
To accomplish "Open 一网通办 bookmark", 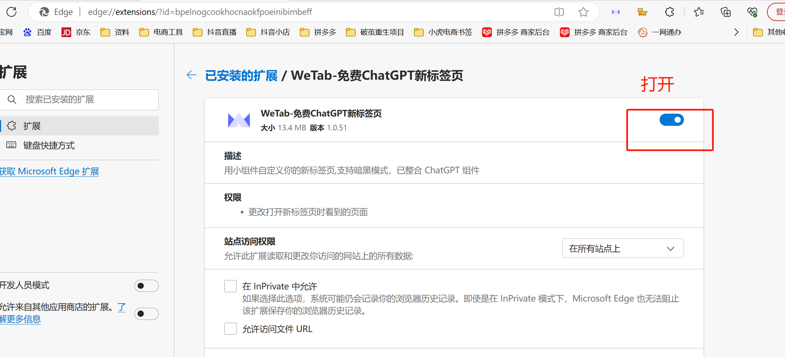I will 660,32.
